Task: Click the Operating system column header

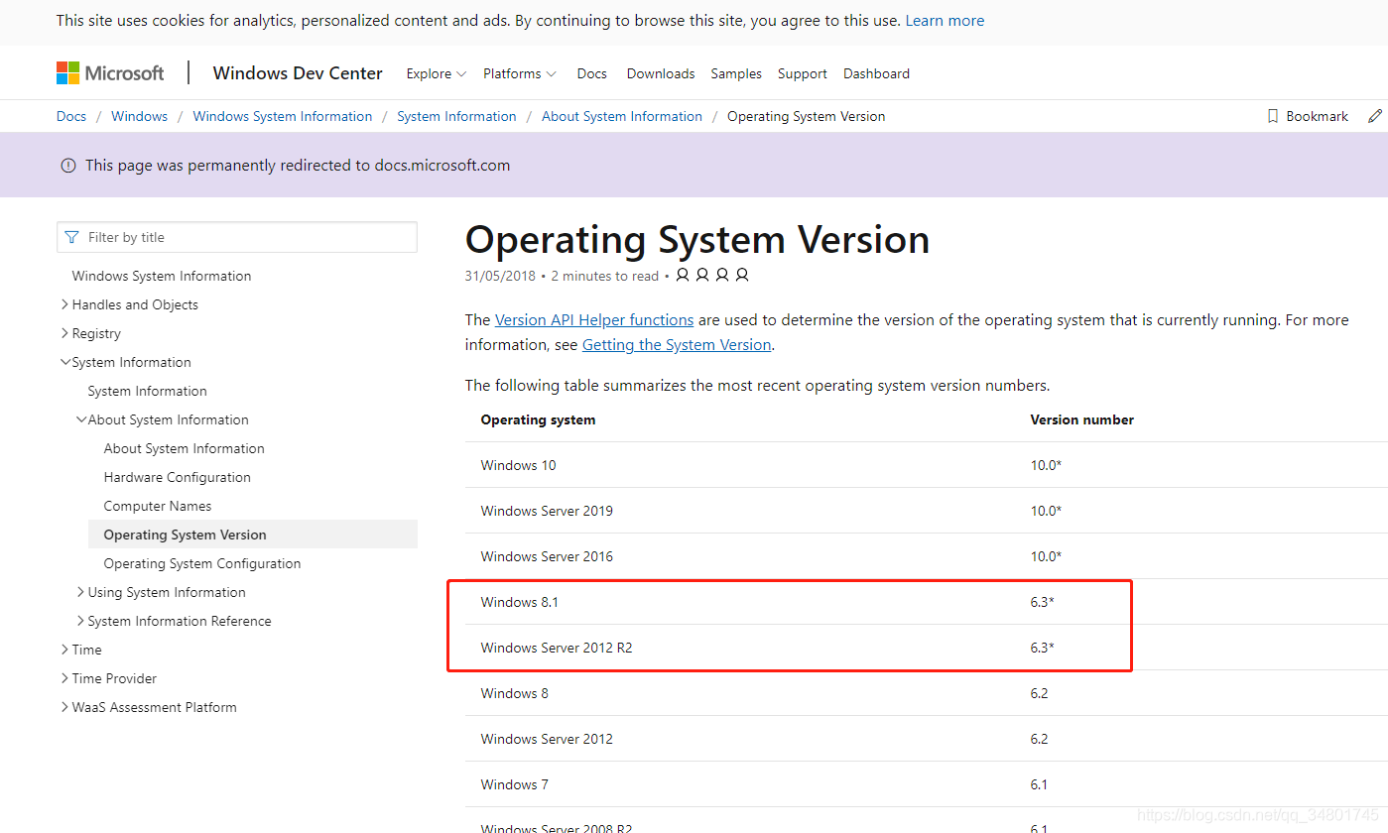Action: pos(539,419)
